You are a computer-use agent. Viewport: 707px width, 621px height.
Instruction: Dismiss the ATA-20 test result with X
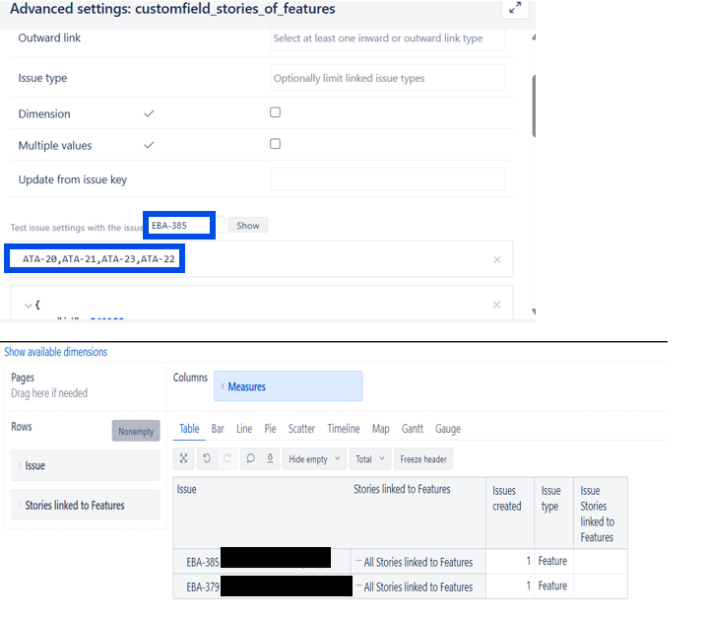(x=496, y=259)
